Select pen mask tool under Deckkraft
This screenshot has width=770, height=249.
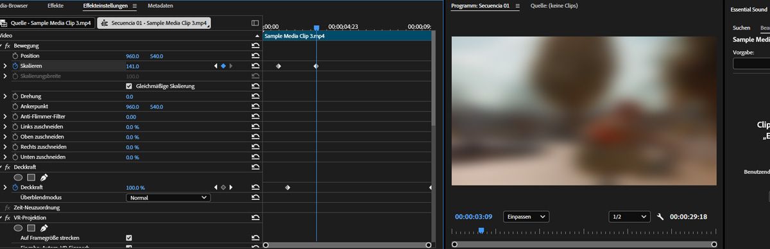click(44, 177)
